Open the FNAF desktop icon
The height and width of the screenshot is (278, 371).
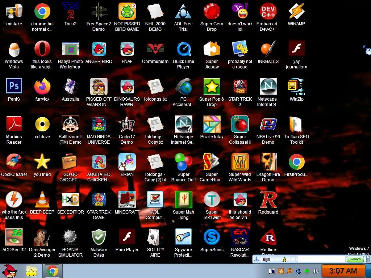pos(127,49)
